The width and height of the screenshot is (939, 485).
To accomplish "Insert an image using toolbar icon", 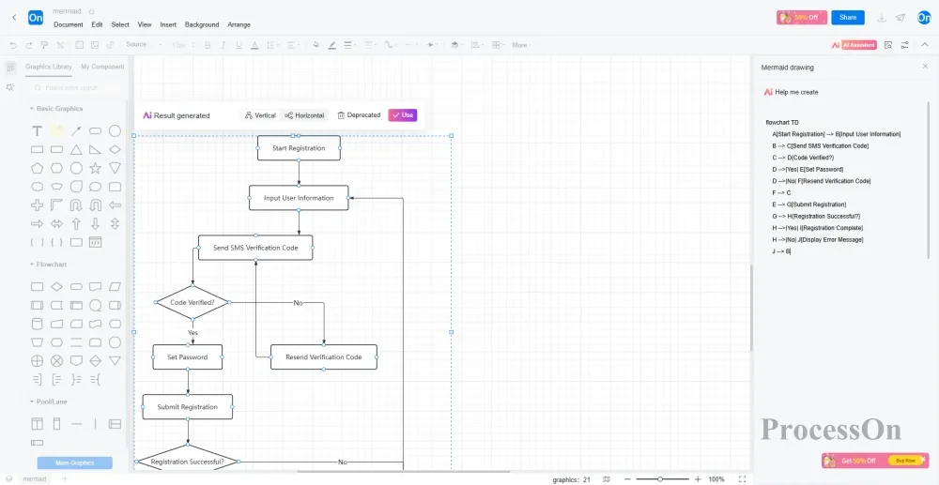I will point(95,45).
